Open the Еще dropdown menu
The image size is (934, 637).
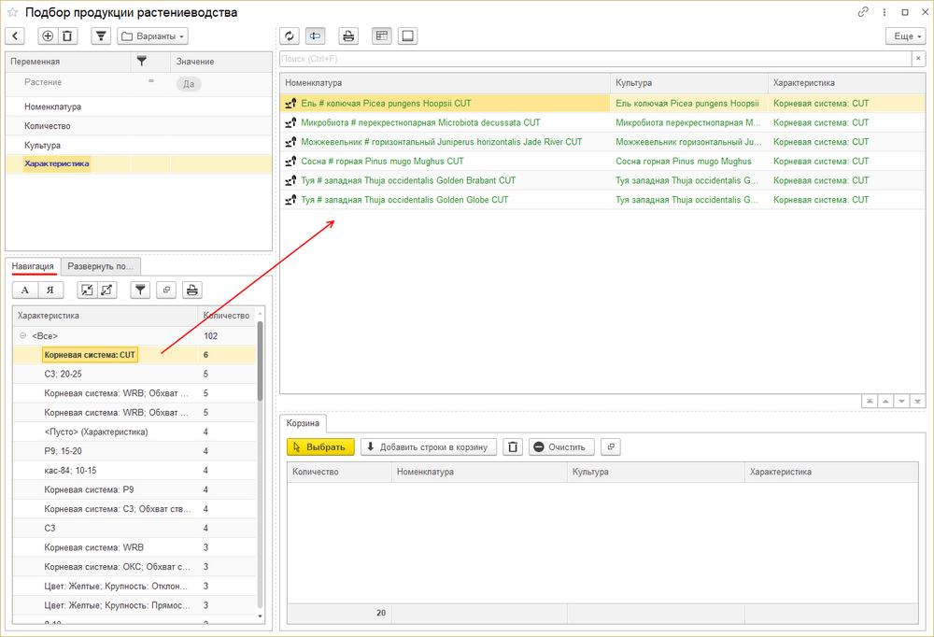(x=905, y=36)
